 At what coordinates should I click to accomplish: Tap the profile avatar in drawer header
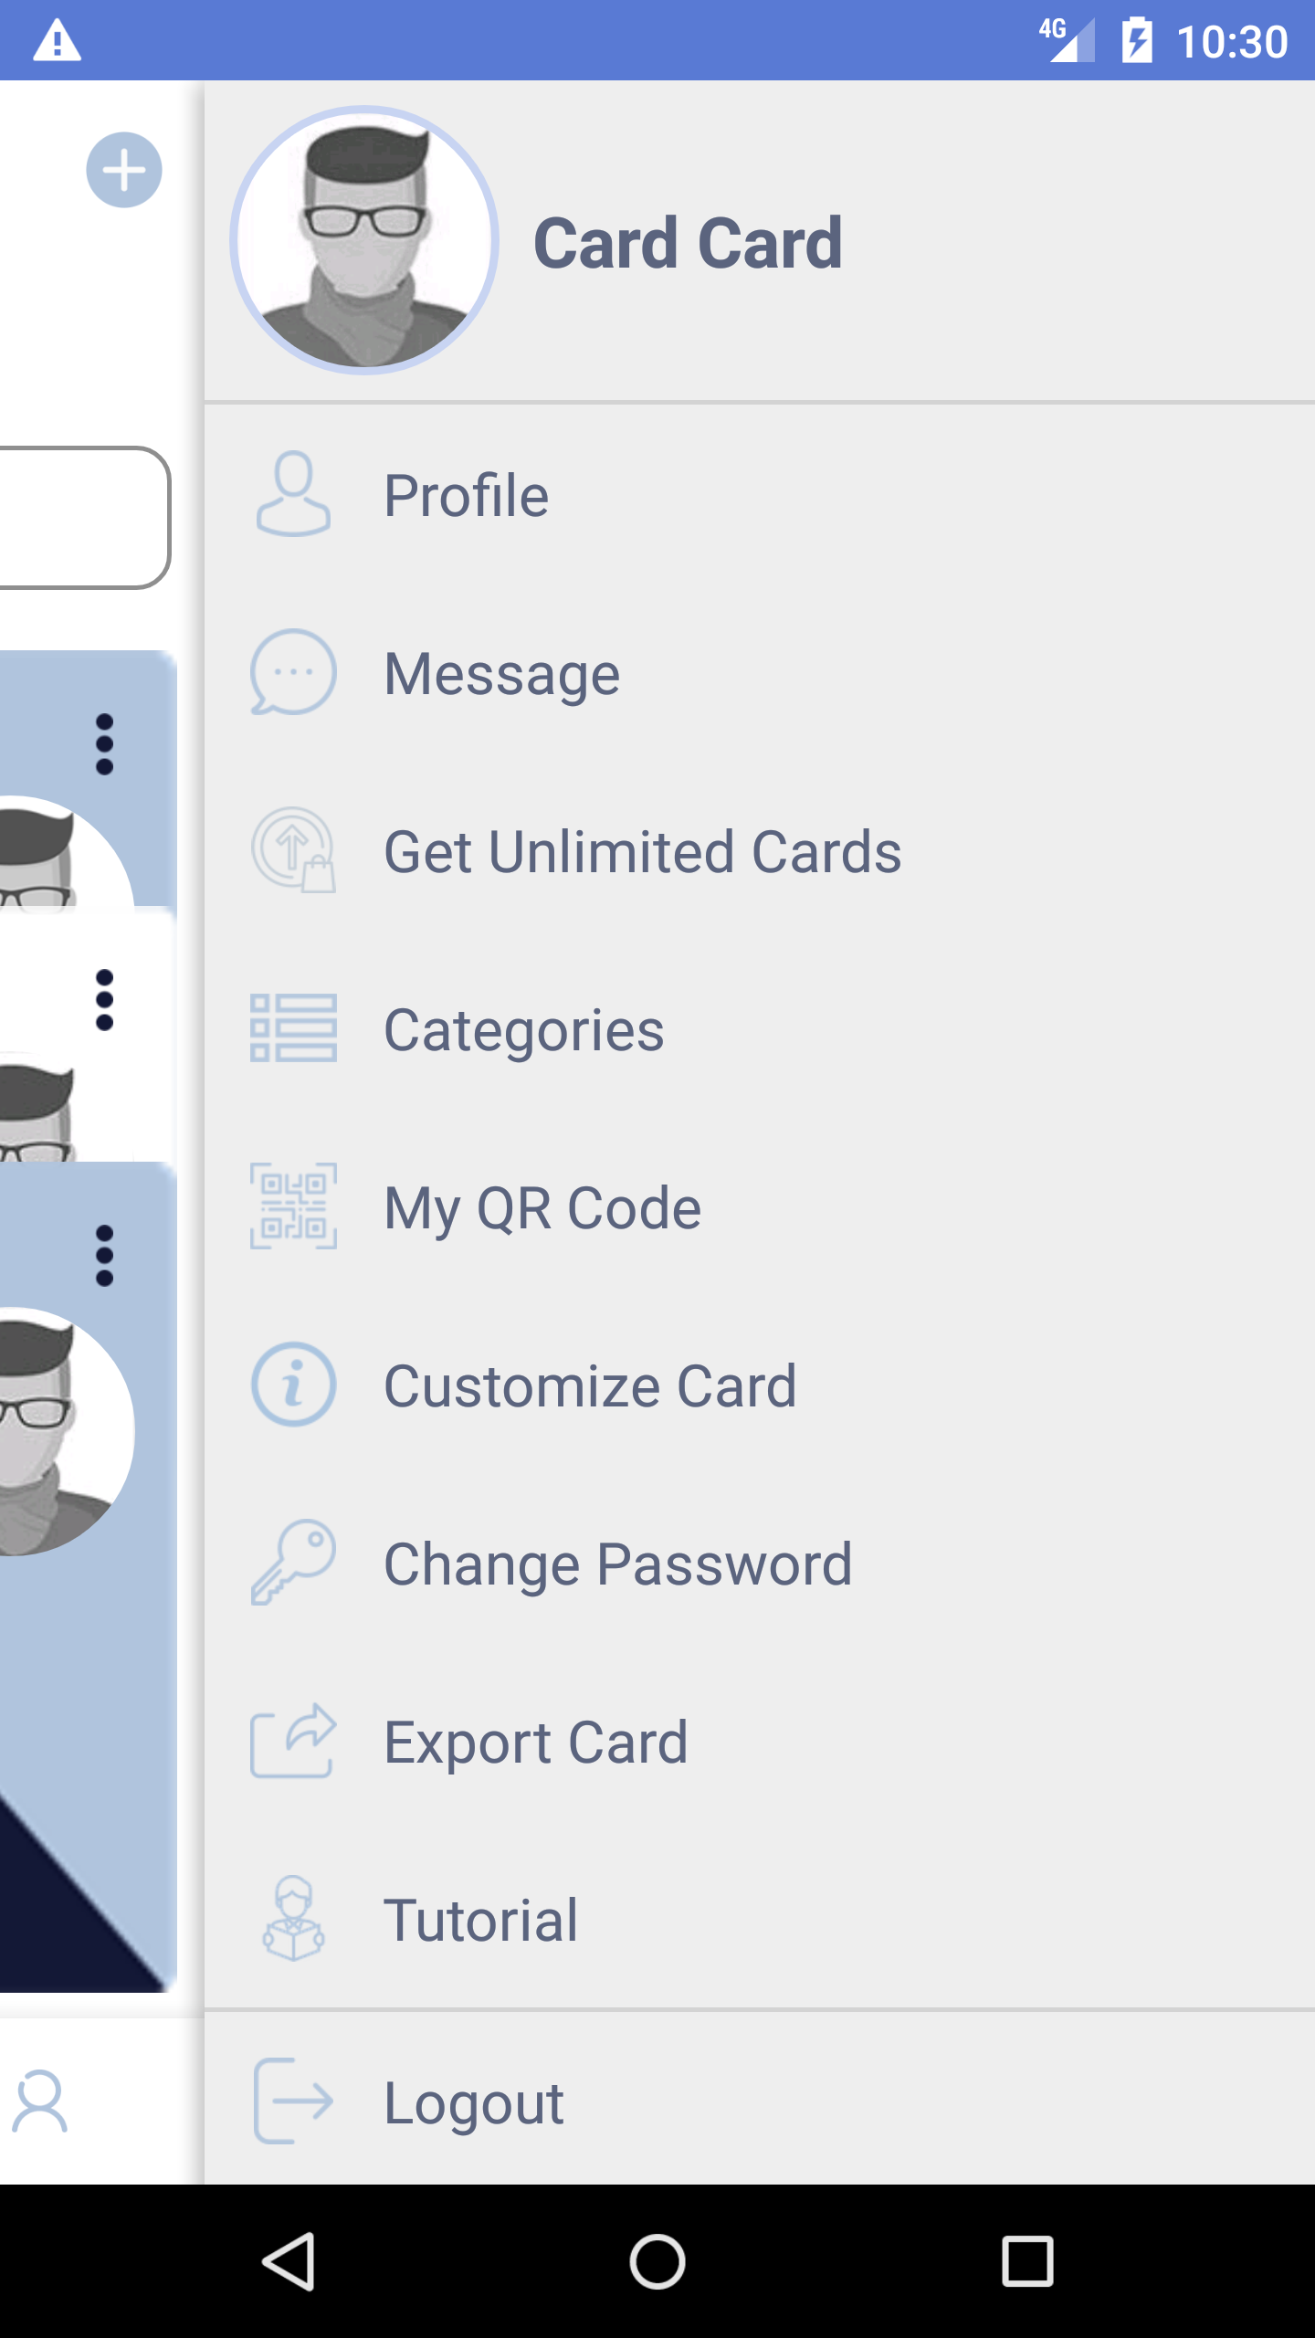coord(364,240)
